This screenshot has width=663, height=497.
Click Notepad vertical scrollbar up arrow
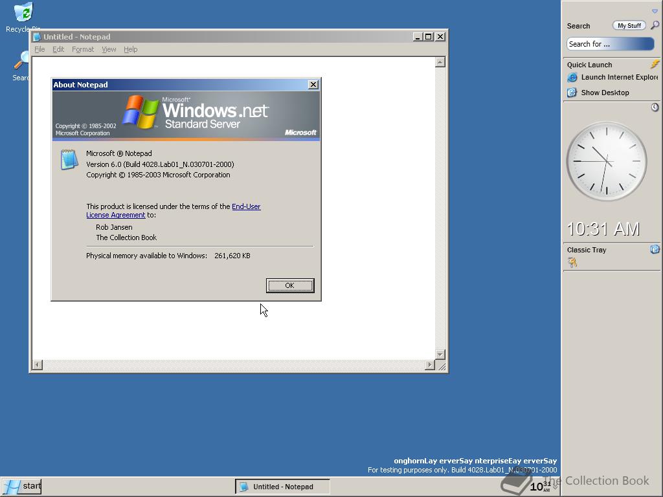pyautogui.click(x=440, y=62)
